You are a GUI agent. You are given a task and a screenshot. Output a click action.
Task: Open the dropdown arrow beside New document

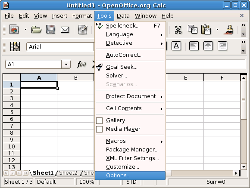pyautogui.click(x=25, y=29)
